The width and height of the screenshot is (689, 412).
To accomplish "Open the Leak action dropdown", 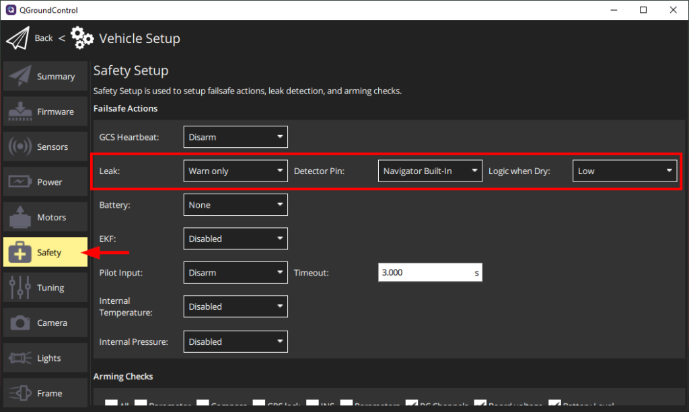I will tap(235, 171).
